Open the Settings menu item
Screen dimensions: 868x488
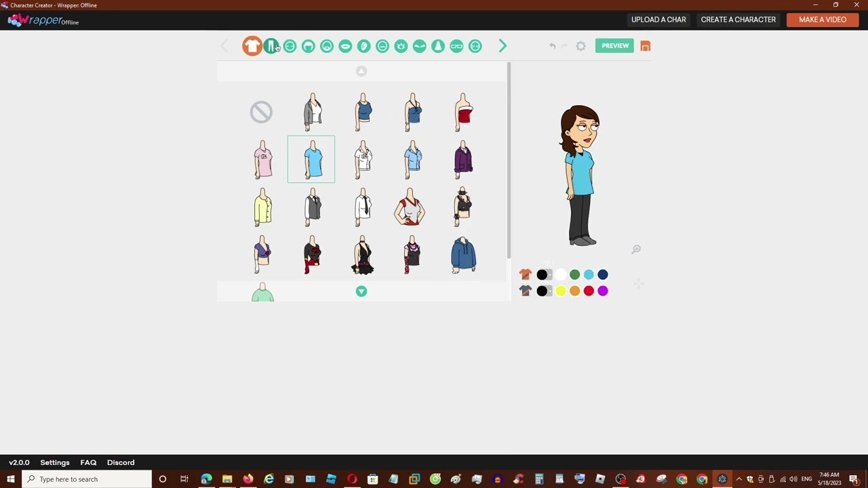tap(55, 462)
